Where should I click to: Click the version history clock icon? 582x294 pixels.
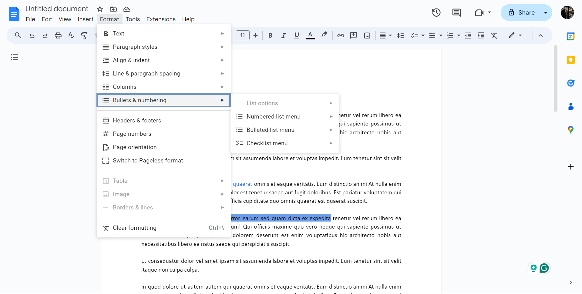436,13
